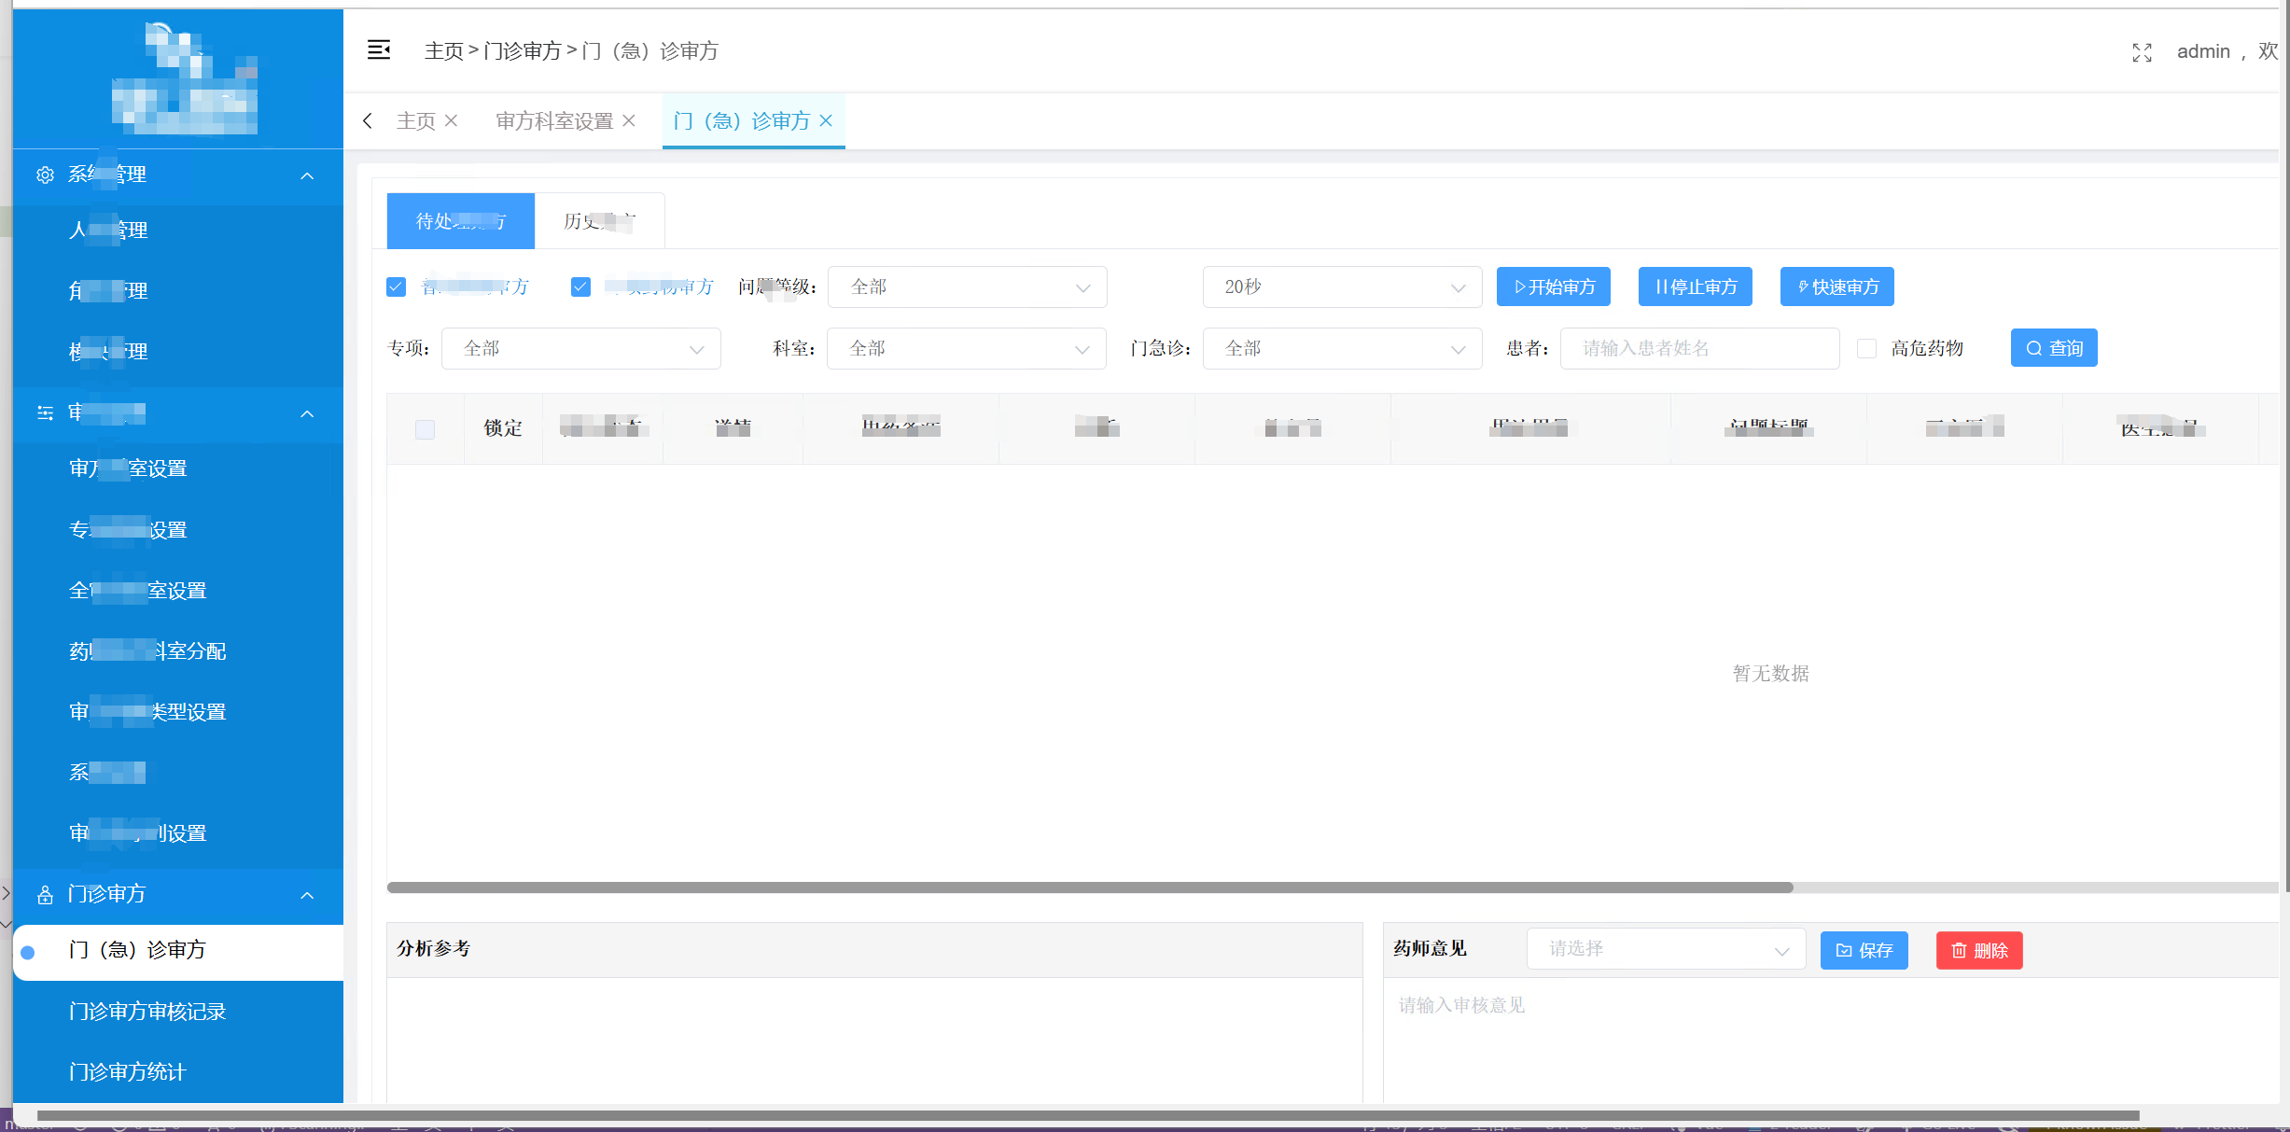Click the person icon beside 门诊审方
This screenshot has width=2290, height=1132.
point(45,895)
